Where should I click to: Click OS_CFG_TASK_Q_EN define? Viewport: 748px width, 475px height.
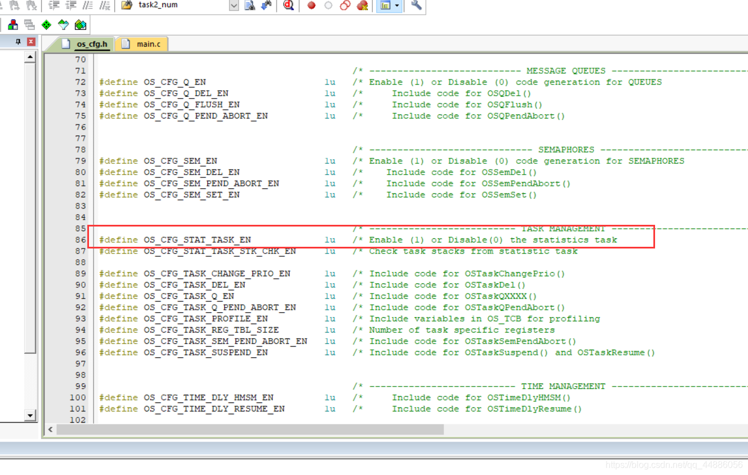point(189,296)
